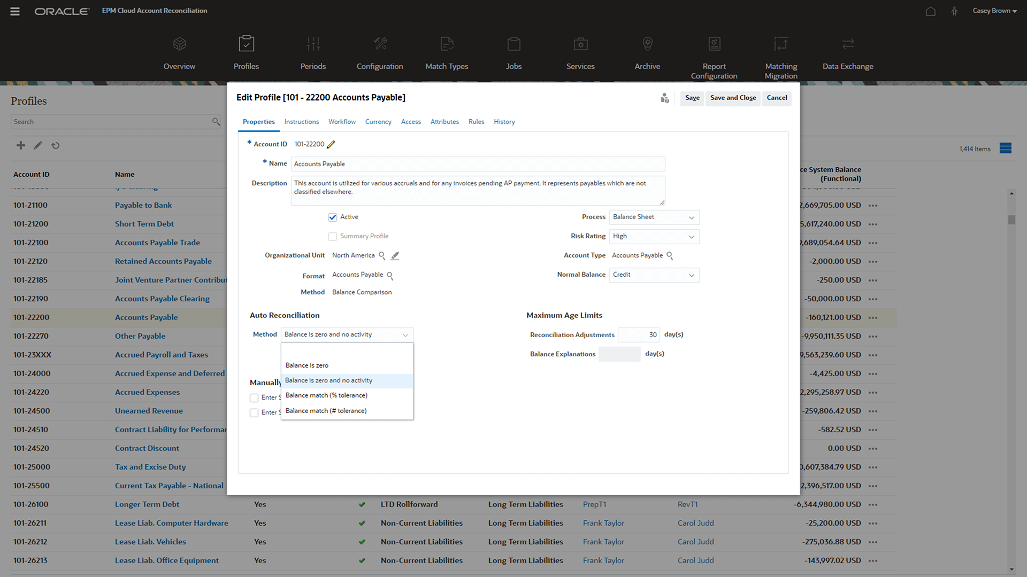
Task: Open the Match Types card icon
Action: pos(447,44)
